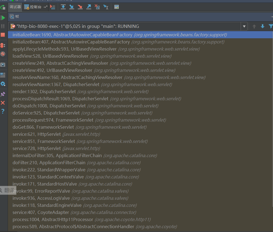The image size is (273, 232).
Task: Select frame initializeBean:407
Action: pyautogui.click(x=140, y=42)
